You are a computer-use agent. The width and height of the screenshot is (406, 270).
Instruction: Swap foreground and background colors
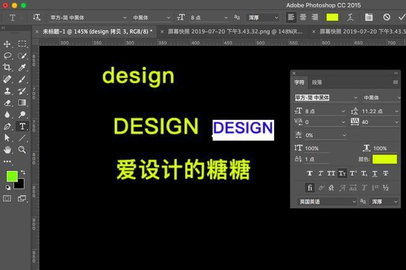point(23,172)
